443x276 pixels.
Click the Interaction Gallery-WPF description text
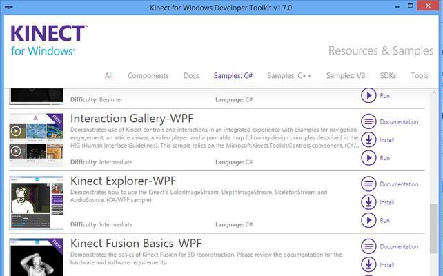(x=215, y=137)
